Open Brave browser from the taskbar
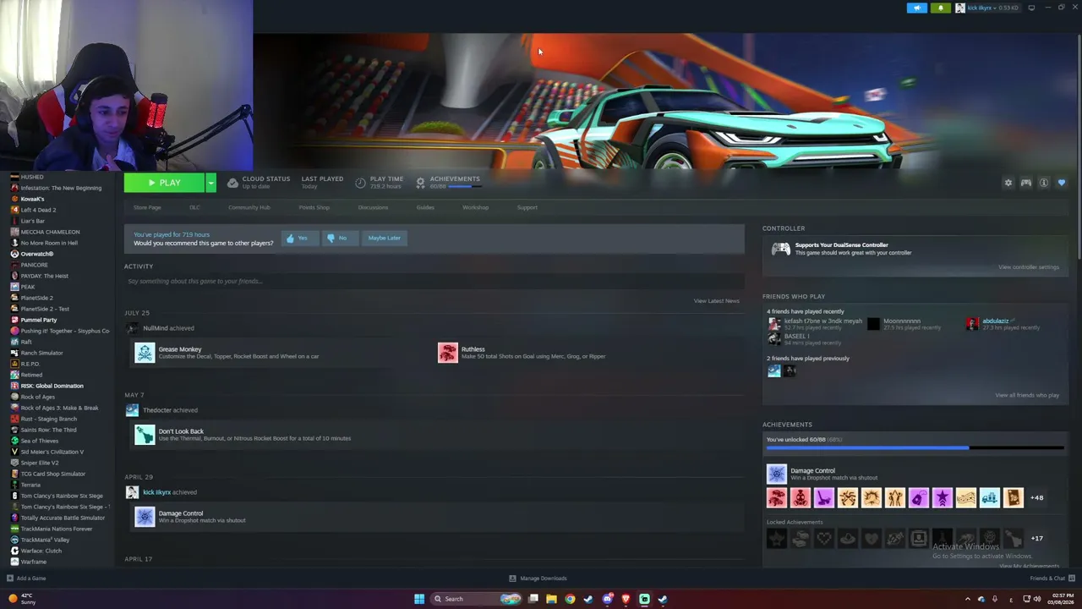The height and width of the screenshot is (609, 1082). (626, 599)
